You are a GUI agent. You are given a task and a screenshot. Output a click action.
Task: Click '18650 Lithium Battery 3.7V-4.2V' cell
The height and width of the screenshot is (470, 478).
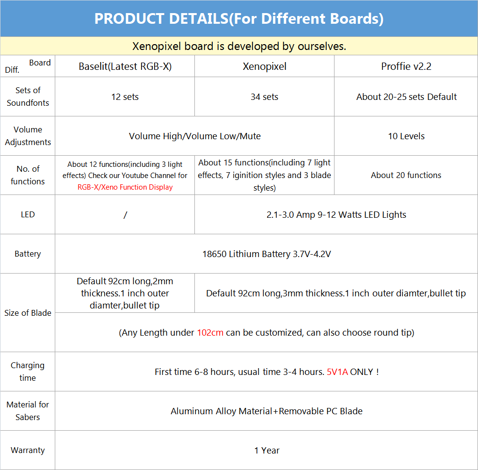[x=267, y=254]
